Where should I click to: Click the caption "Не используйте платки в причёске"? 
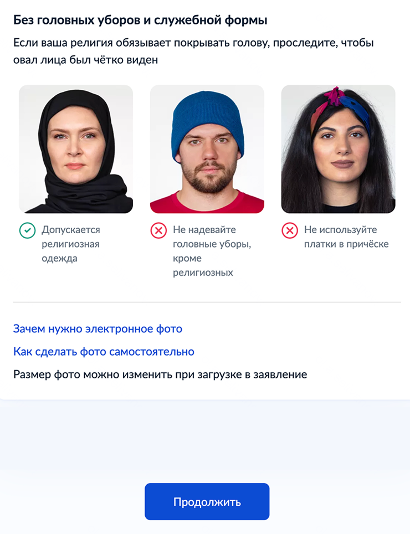[346, 237]
